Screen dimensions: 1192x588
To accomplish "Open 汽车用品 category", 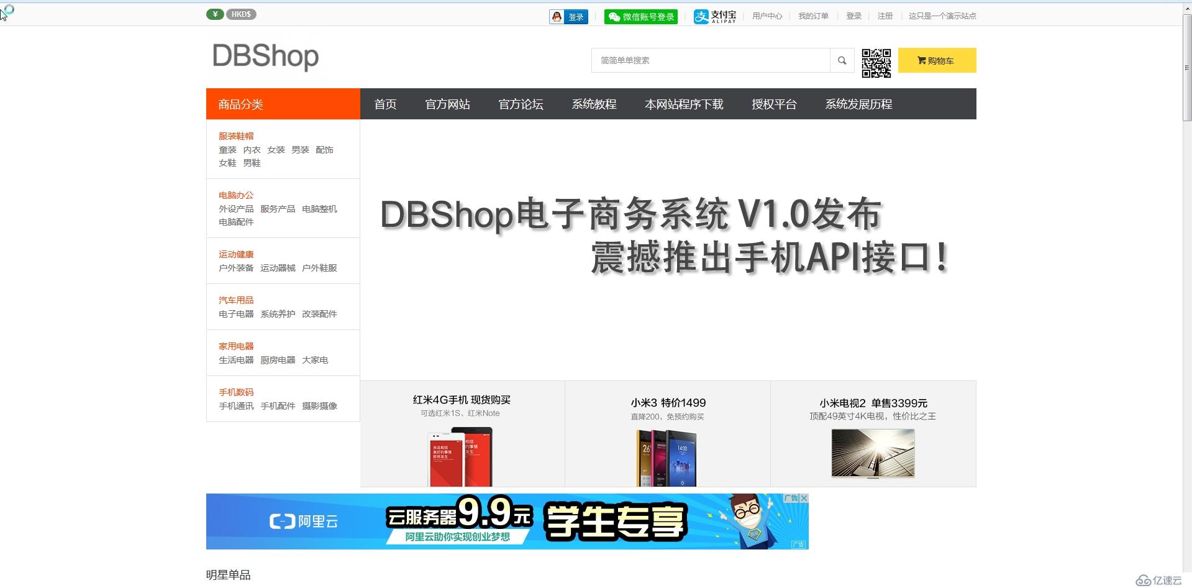I will click(236, 300).
